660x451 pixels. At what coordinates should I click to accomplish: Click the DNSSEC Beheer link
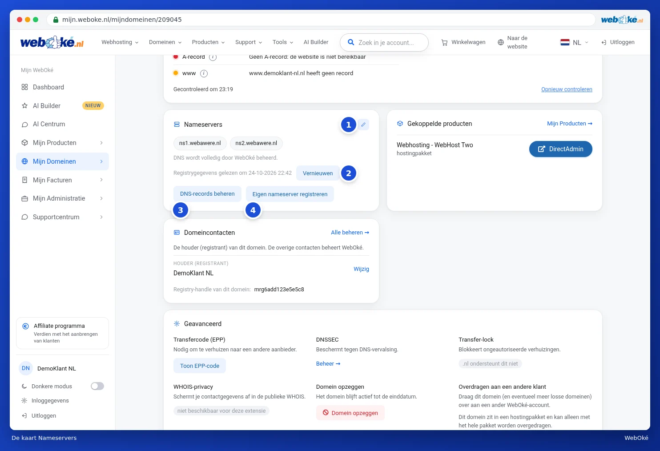pos(328,364)
